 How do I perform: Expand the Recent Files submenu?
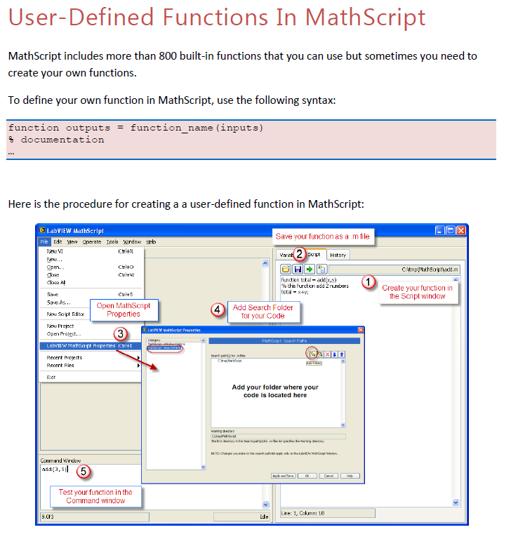click(x=91, y=365)
